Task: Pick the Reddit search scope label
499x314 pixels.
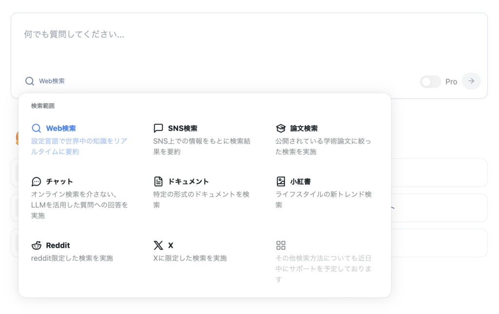Action: (58, 245)
